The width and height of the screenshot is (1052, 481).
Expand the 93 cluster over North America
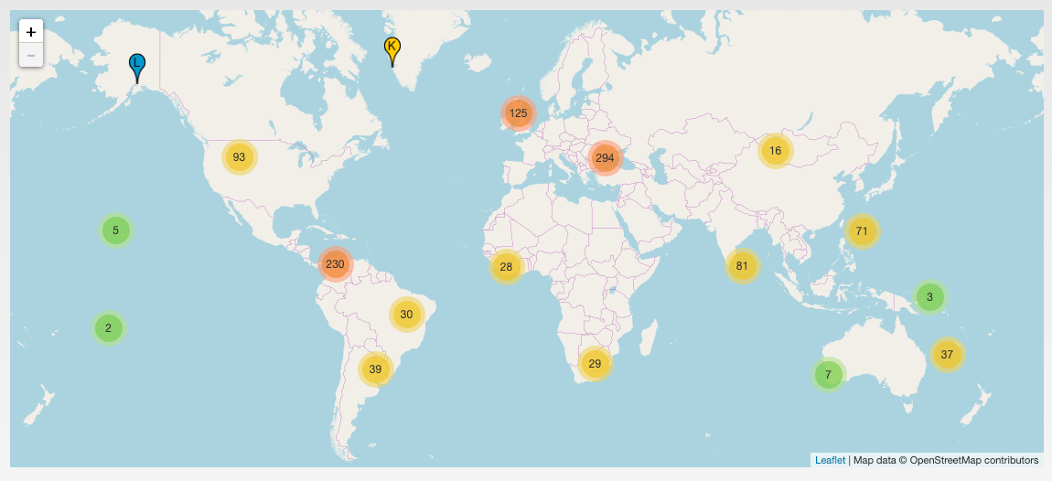(x=239, y=157)
